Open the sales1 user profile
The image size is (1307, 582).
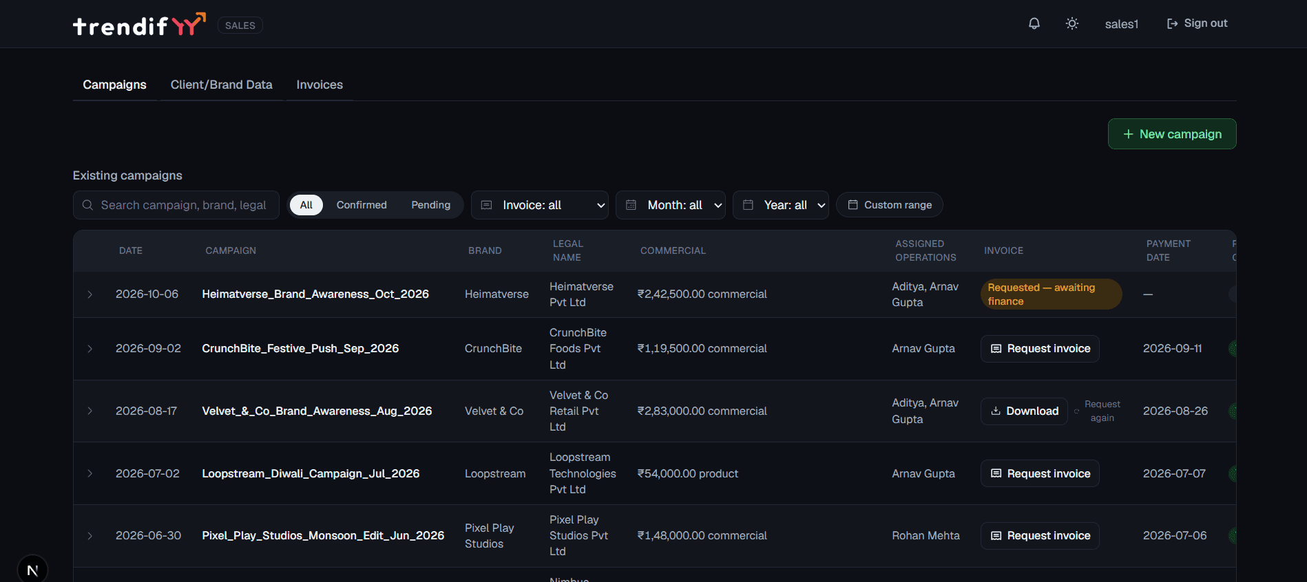1122,24
